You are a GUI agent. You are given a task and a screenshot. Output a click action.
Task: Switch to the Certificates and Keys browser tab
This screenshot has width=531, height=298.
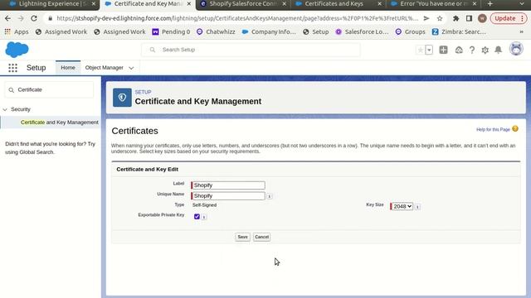pyautogui.click(x=338, y=3)
